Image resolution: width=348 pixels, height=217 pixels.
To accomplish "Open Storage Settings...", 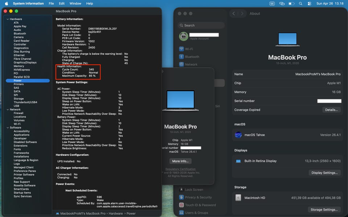I will tap(324, 210).
